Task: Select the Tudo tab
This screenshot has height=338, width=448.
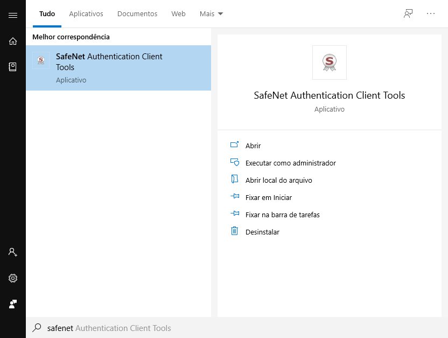Action: pyautogui.click(x=47, y=14)
